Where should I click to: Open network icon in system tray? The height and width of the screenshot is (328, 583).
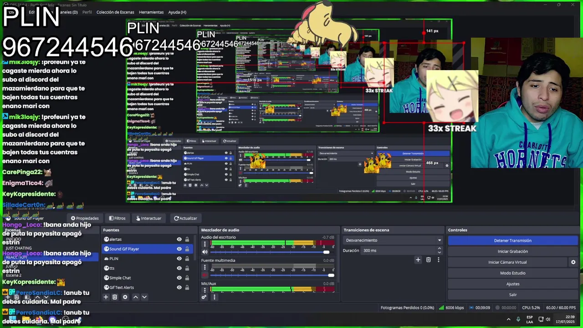[541, 319]
